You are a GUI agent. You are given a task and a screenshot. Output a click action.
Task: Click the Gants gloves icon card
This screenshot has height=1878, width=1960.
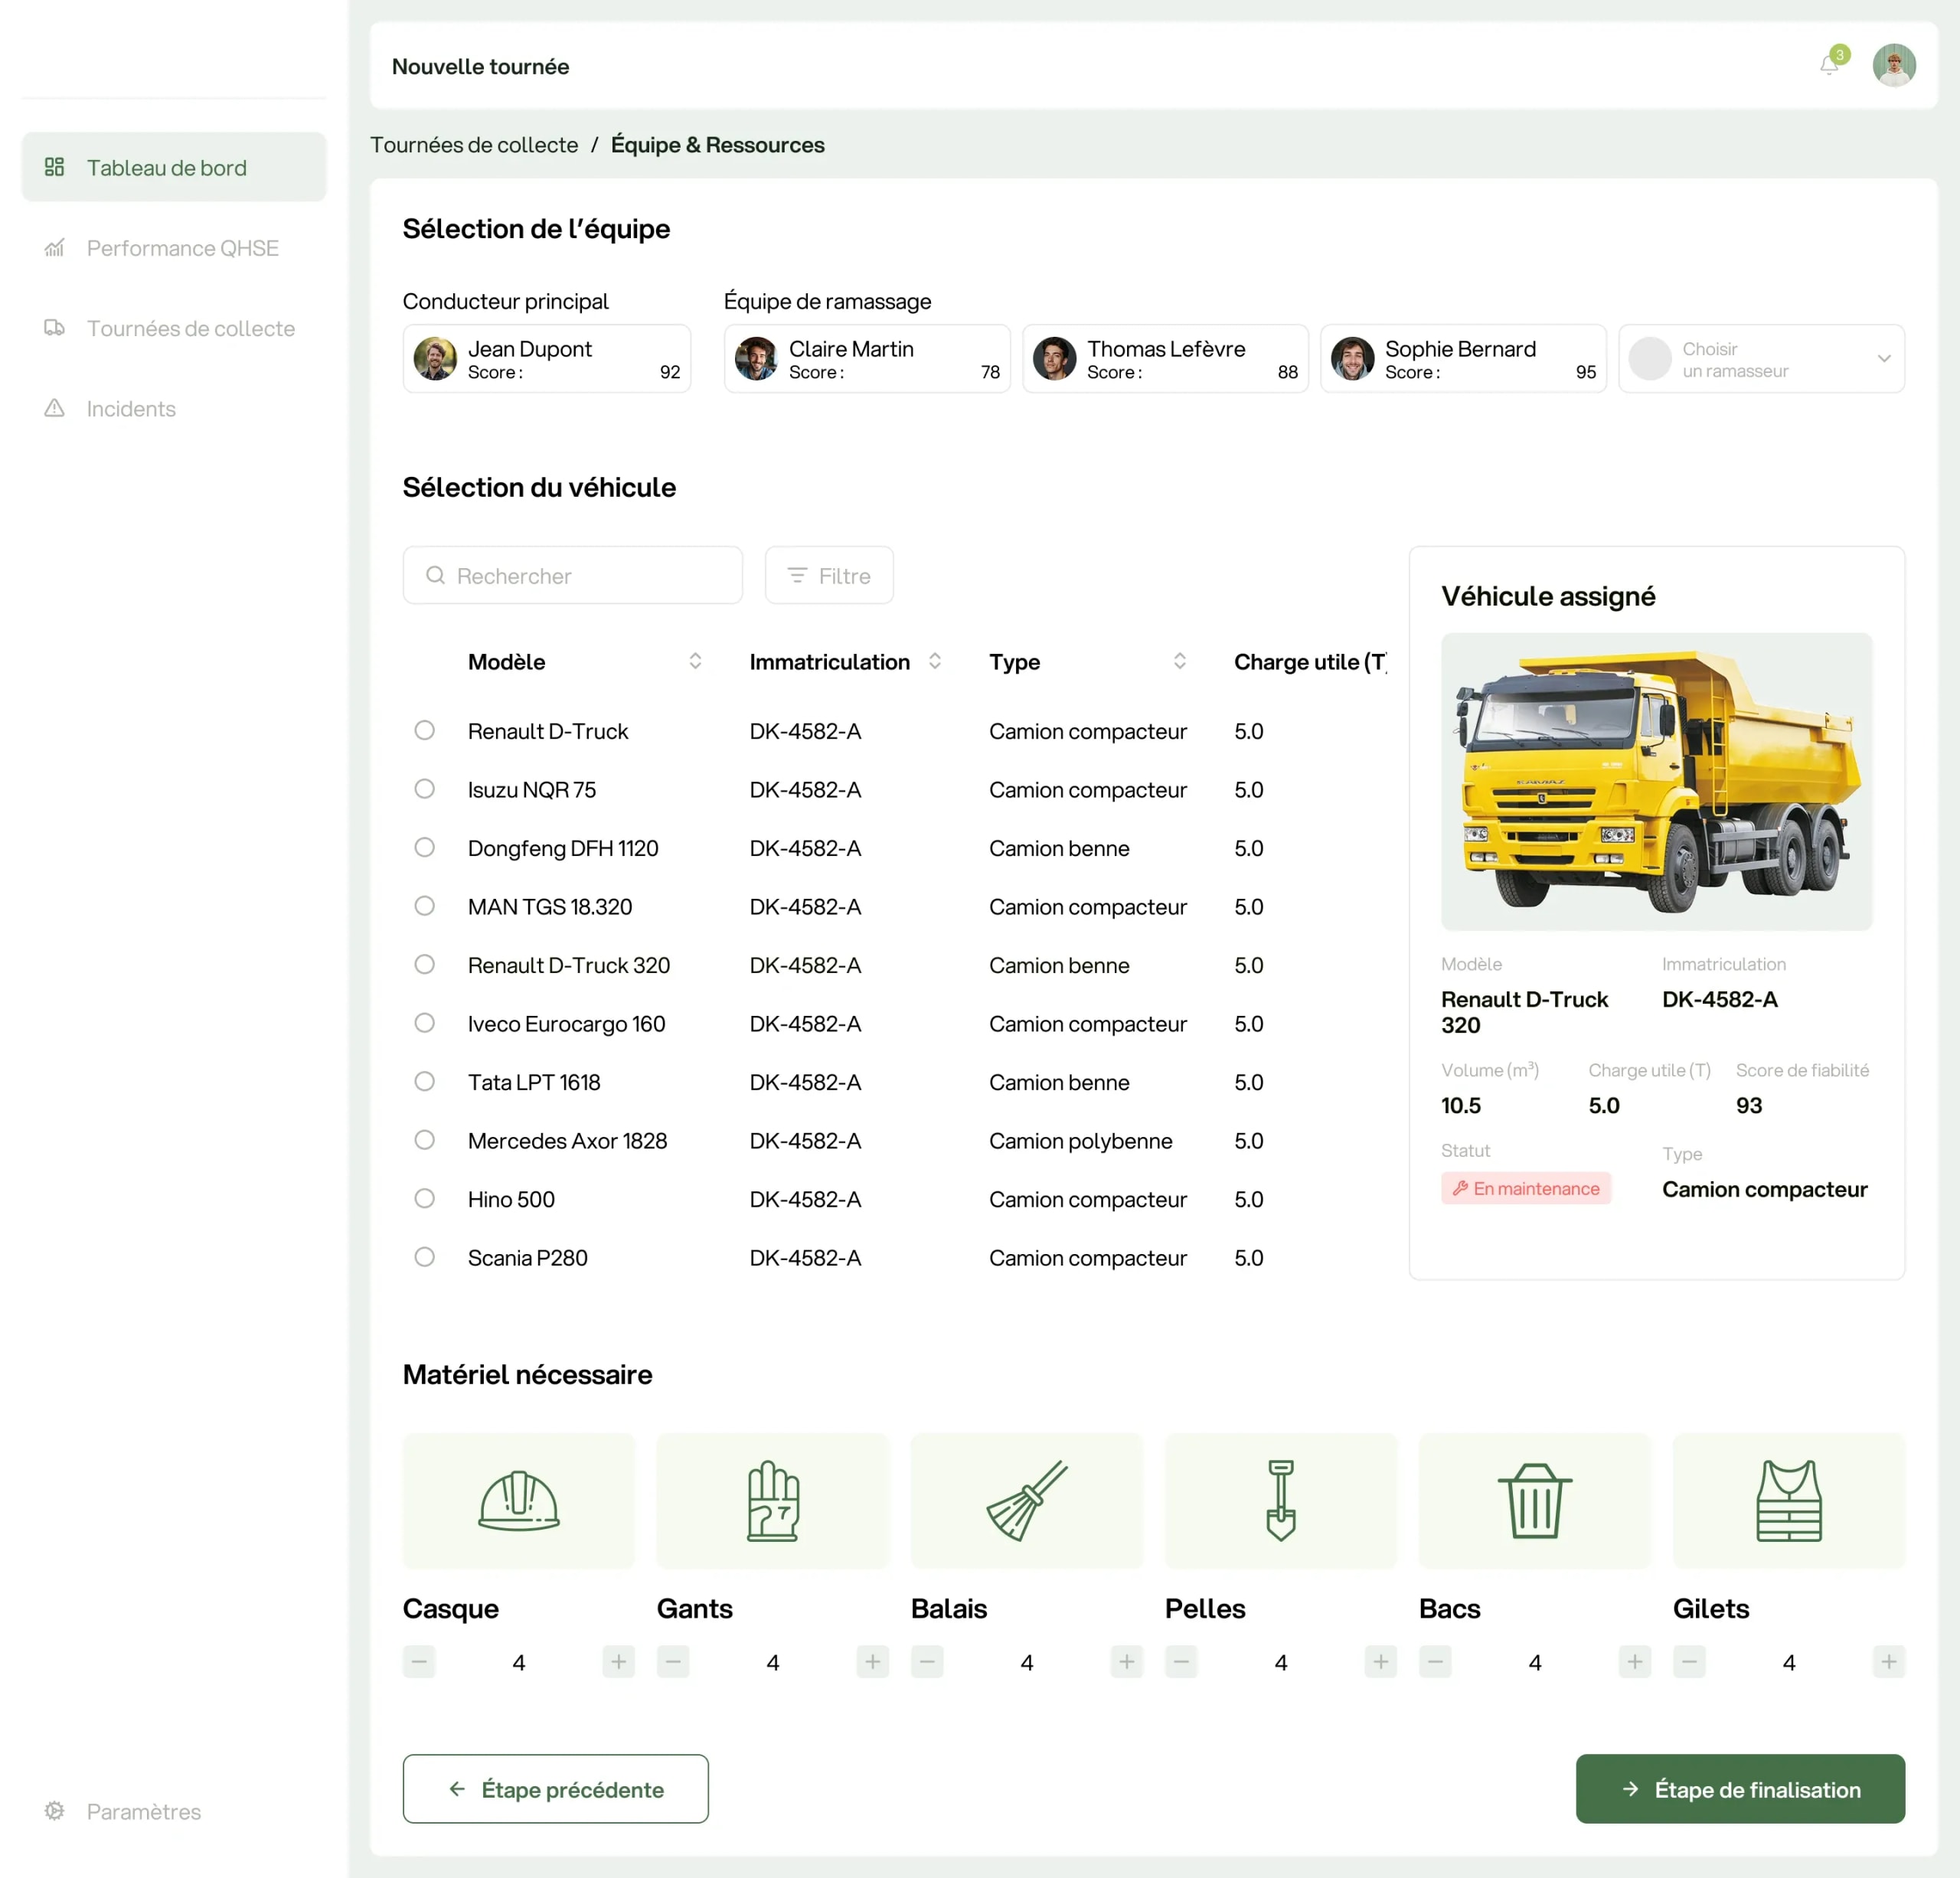pyautogui.click(x=772, y=1500)
